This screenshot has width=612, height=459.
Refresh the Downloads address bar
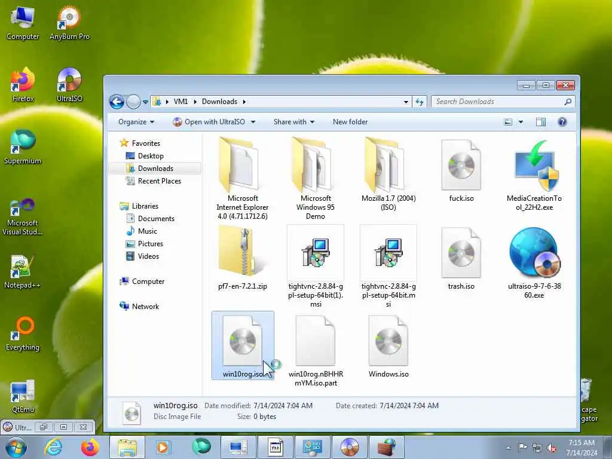point(419,102)
